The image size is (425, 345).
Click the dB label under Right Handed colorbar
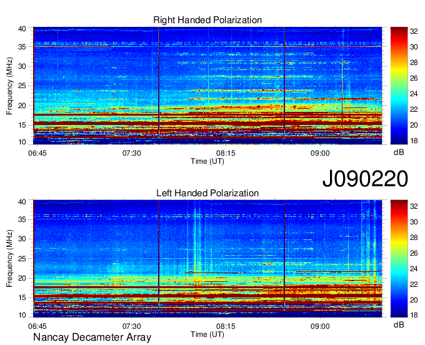coord(399,152)
